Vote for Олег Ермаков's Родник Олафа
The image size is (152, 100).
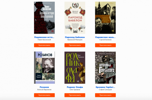(75, 95)
